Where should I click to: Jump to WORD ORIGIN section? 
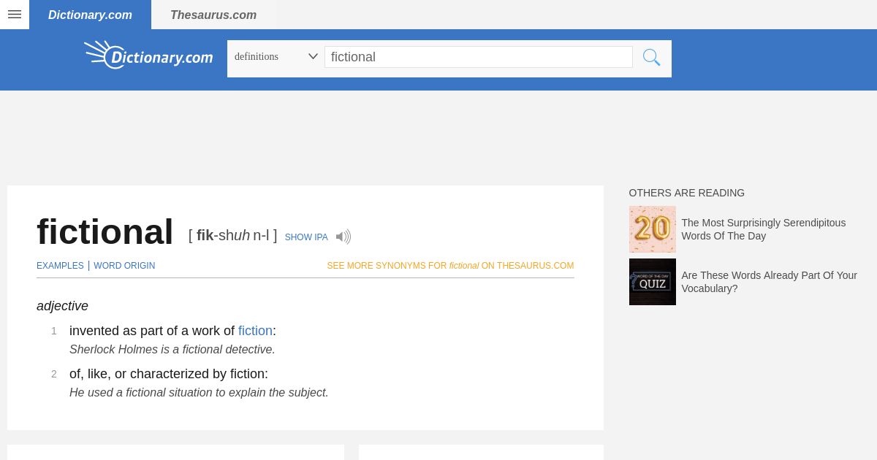(124, 266)
